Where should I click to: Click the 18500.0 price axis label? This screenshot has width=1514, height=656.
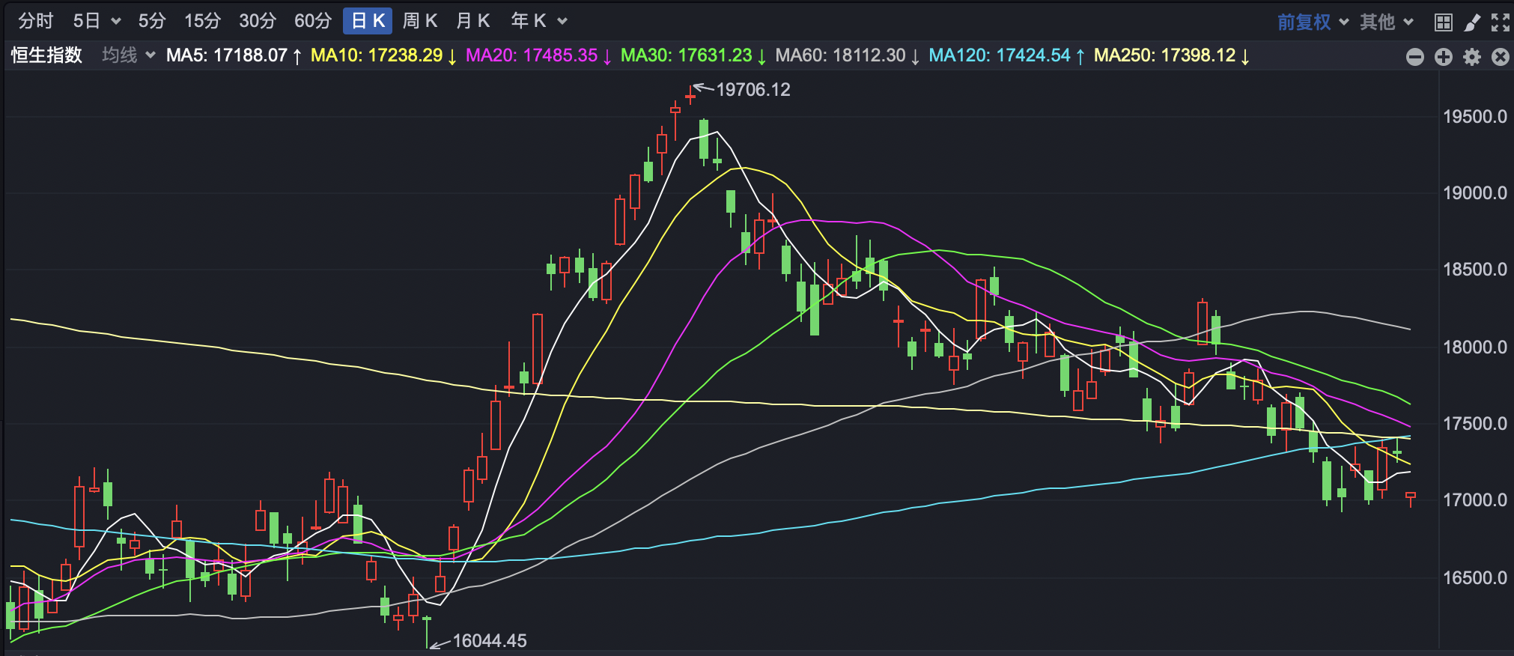(1475, 270)
